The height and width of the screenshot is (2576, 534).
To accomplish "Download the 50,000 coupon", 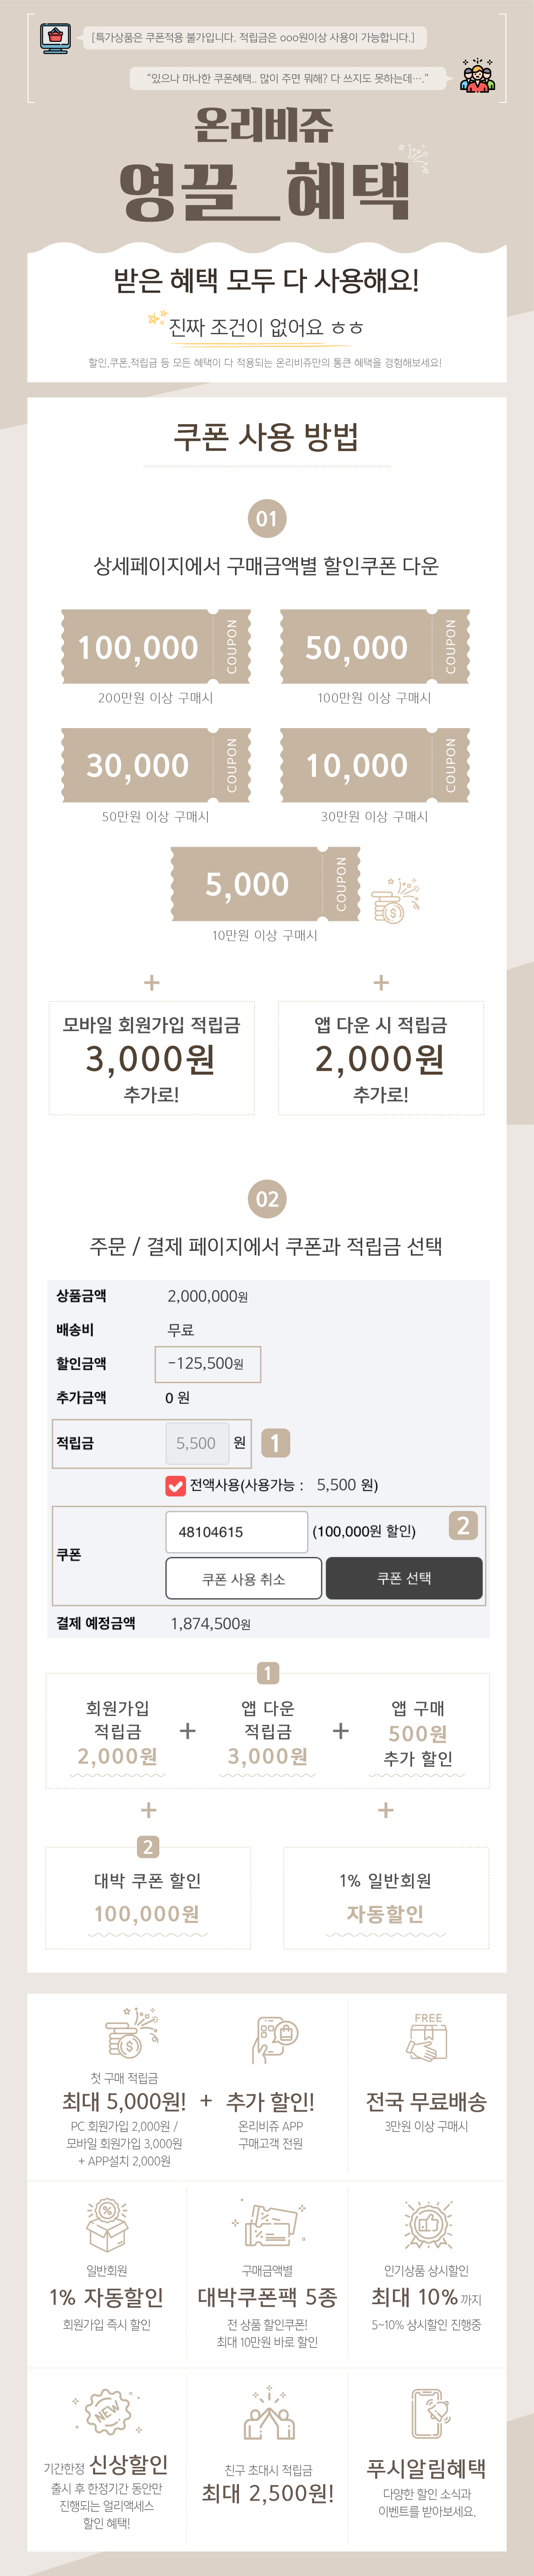I will (x=375, y=646).
